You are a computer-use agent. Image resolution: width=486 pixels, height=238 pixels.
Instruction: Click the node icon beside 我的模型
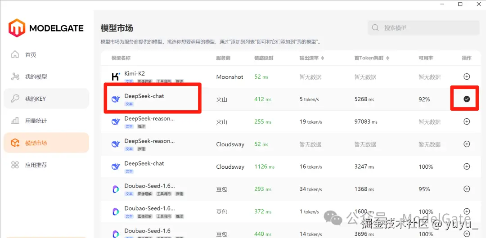pyautogui.click(x=15, y=77)
